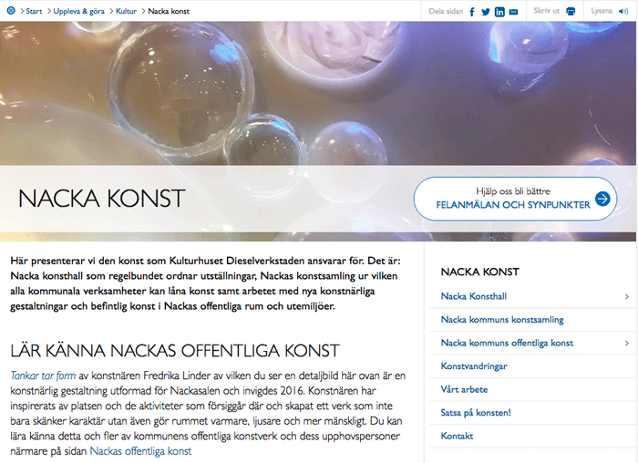The image size is (638, 463).
Task: Go to Start breadcrumb
Action: 34,11
